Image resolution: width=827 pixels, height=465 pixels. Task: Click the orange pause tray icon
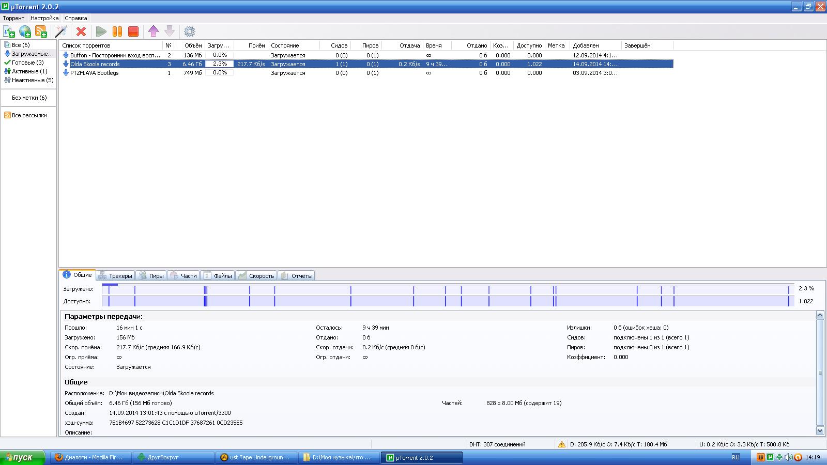761,457
